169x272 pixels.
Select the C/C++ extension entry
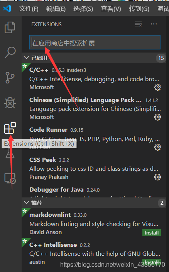pyautogui.click(x=94, y=78)
